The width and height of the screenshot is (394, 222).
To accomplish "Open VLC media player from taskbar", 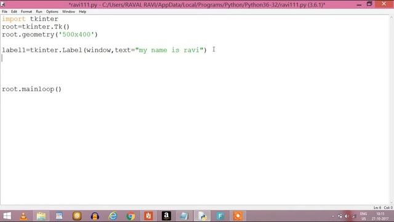I will 23,216.
